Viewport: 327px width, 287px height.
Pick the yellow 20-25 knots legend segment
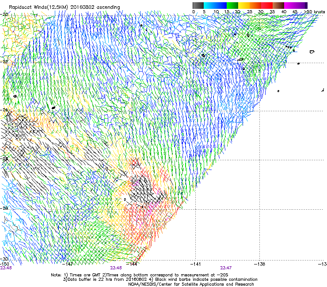pyautogui.click(x=244, y=5)
